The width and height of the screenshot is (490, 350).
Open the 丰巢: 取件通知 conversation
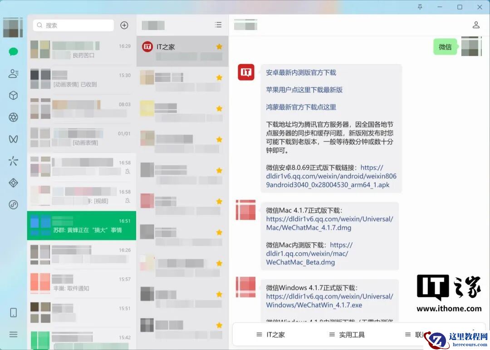[x=82, y=284]
